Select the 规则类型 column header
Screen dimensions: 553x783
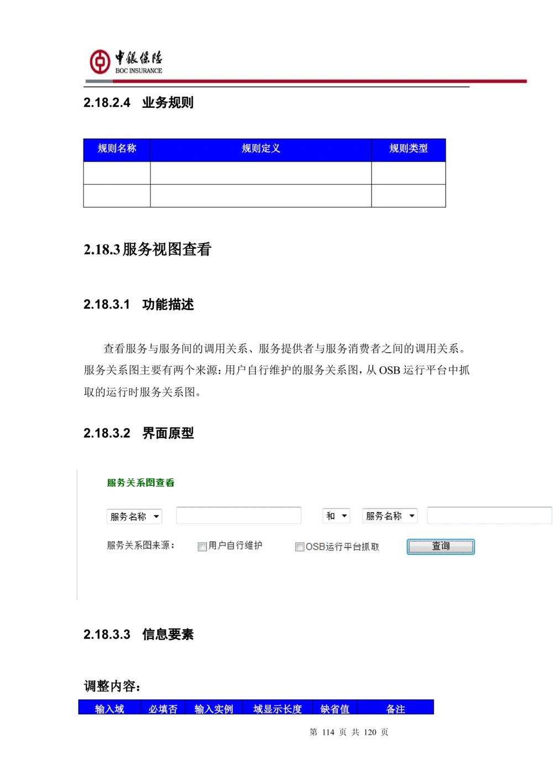(x=409, y=149)
